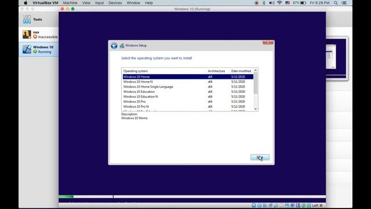Choose the Windows 10 Education row

pos(188,92)
